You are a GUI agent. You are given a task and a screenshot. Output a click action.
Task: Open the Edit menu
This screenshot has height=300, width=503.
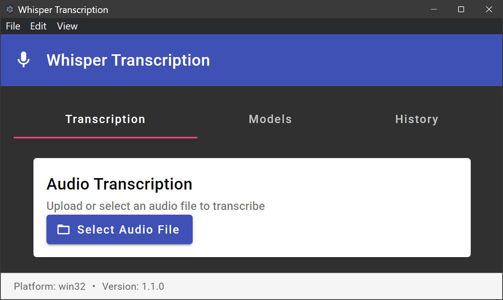click(x=38, y=26)
